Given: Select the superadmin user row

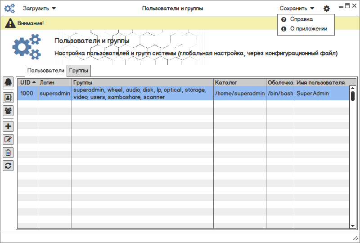Looking at the screenshot, I should click(135, 94).
